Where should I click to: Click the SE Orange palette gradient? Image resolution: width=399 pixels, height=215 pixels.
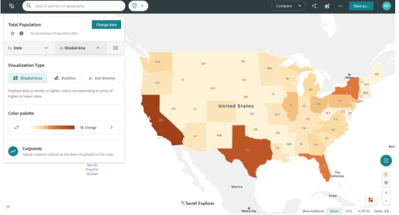(x=53, y=127)
